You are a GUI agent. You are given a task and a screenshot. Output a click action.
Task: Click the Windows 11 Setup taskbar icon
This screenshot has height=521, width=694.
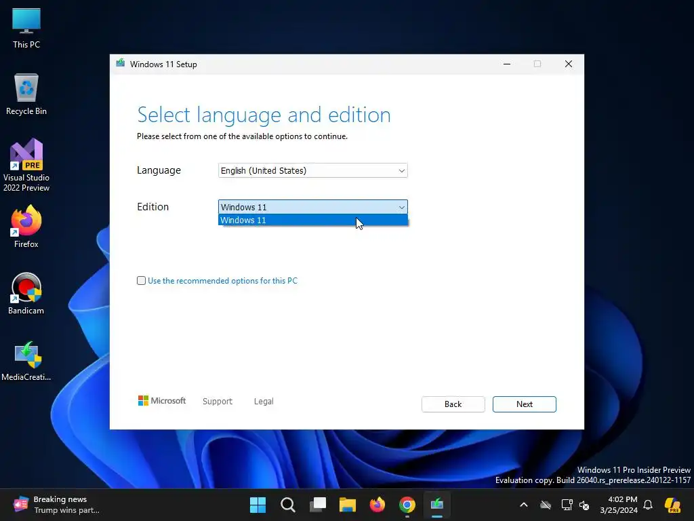pyautogui.click(x=437, y=505)
